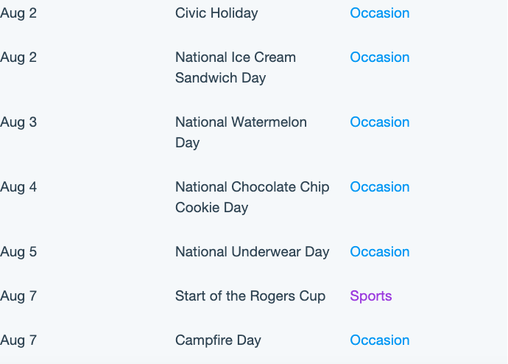Click Aug 2 date beside Civic Holiday
This screenshot has height=364, width=508.
point(18,13)
